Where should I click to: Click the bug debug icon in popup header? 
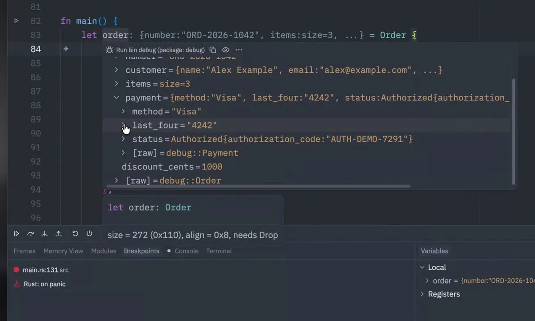coord(109,50)
